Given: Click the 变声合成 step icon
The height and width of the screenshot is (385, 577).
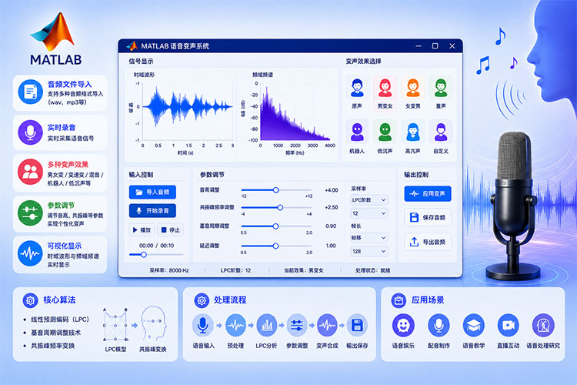Looking at the screenshot, I should coord(327,325).
